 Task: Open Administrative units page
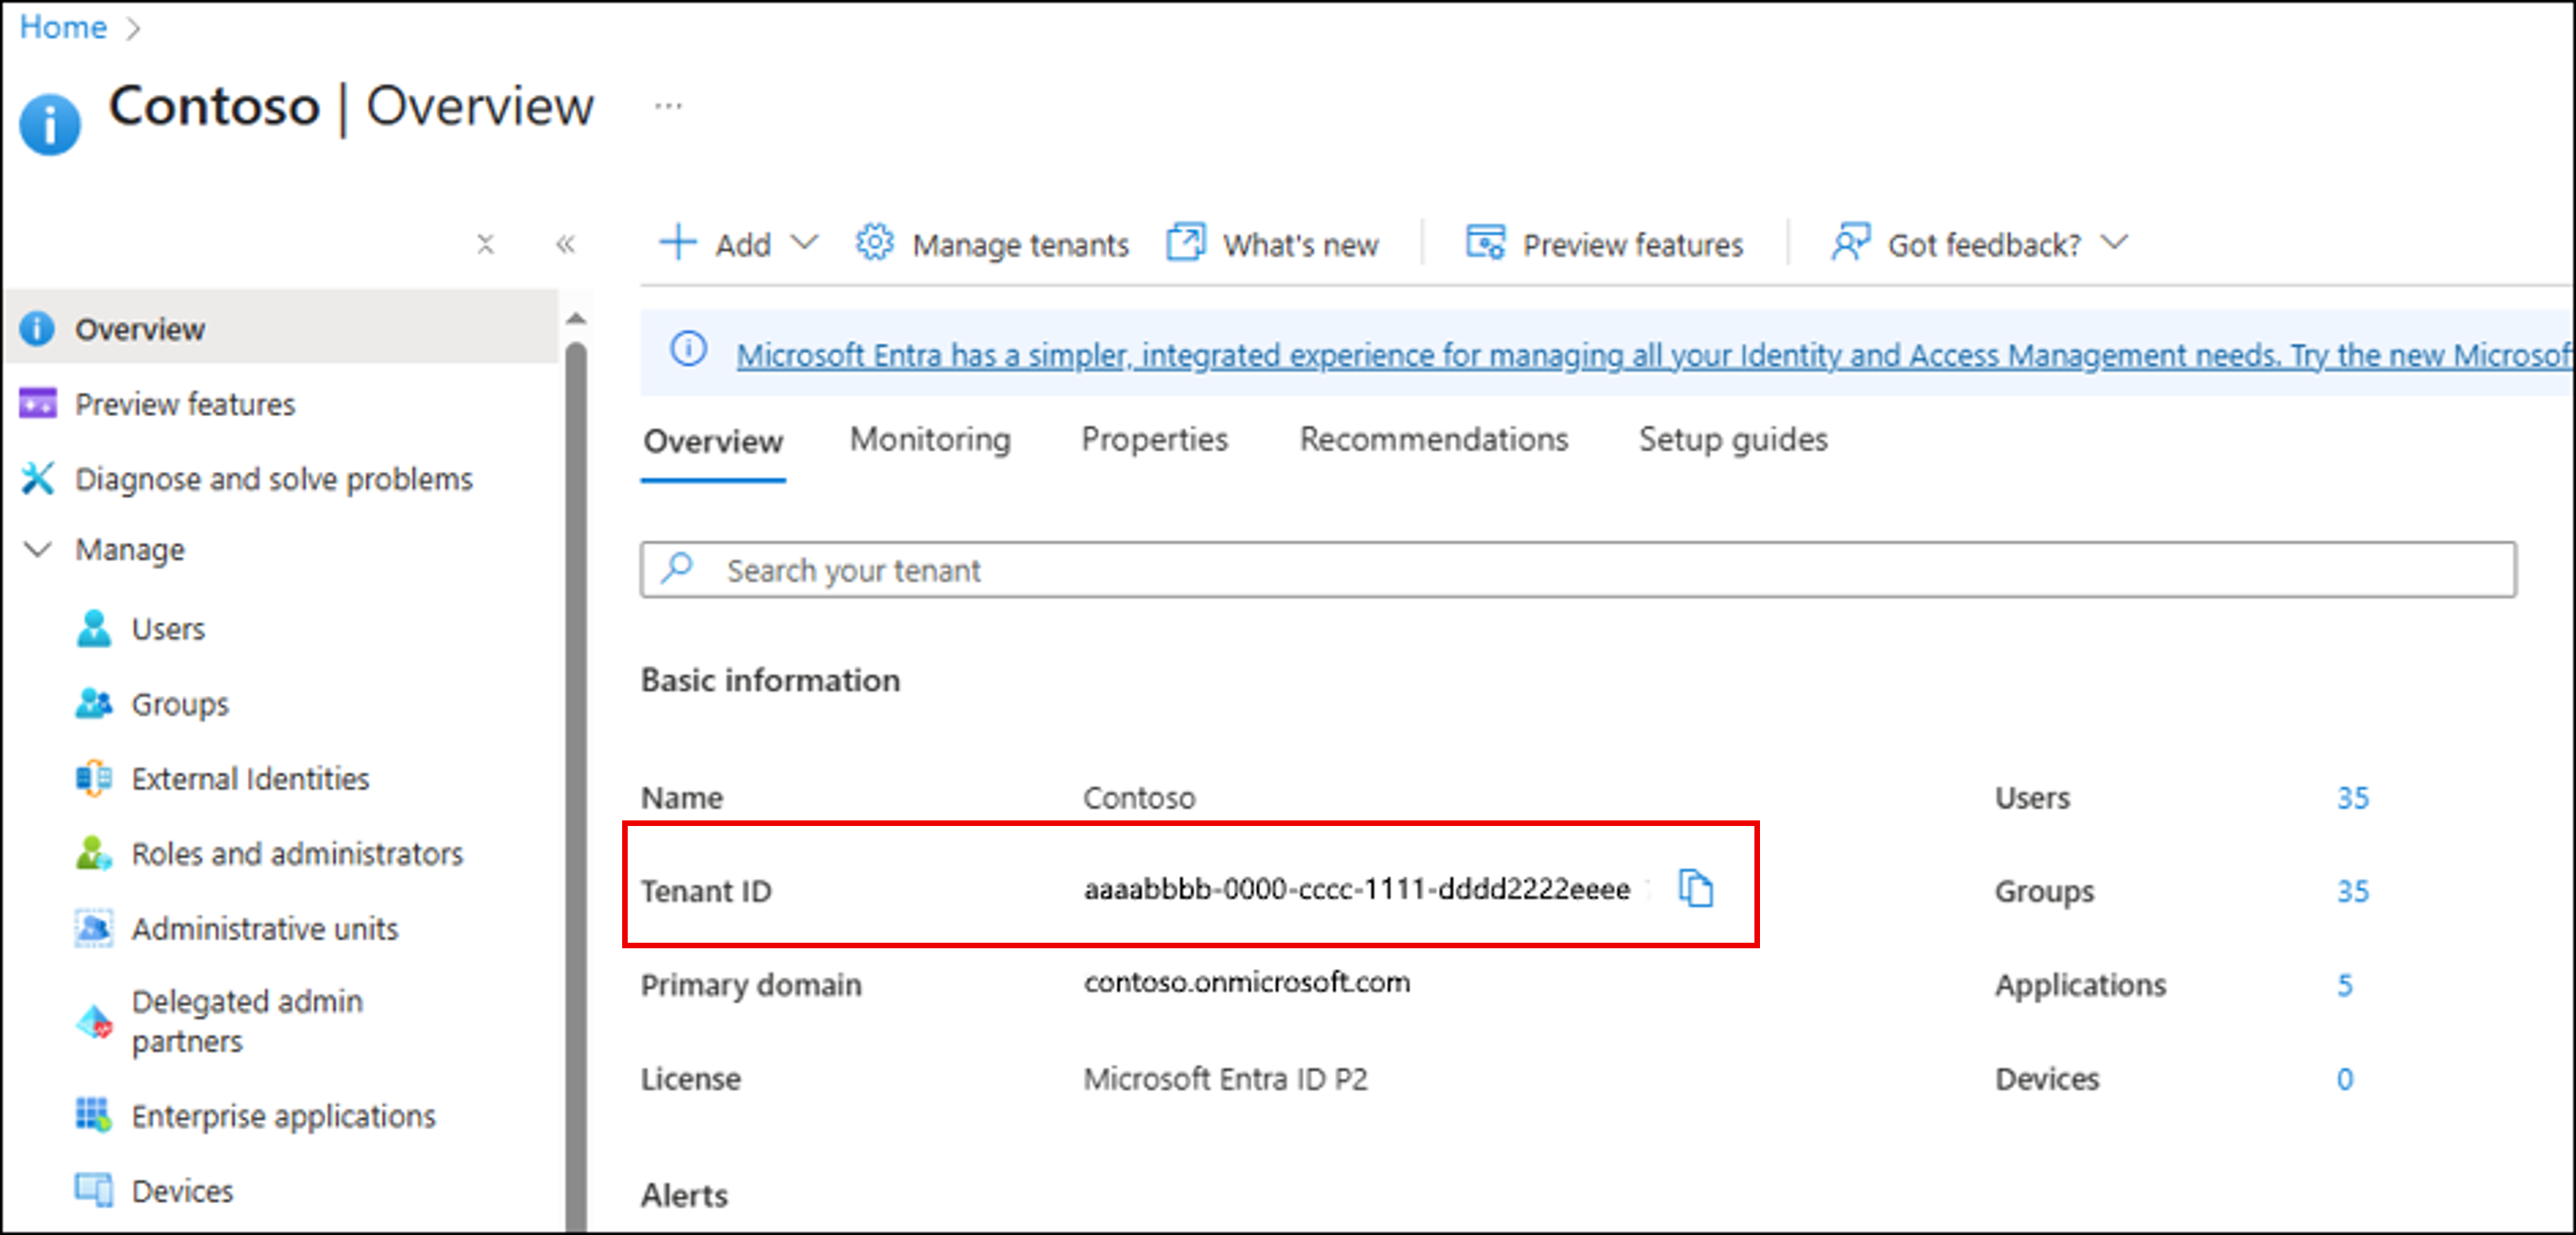pyautogui.click(x=265, y=928)
